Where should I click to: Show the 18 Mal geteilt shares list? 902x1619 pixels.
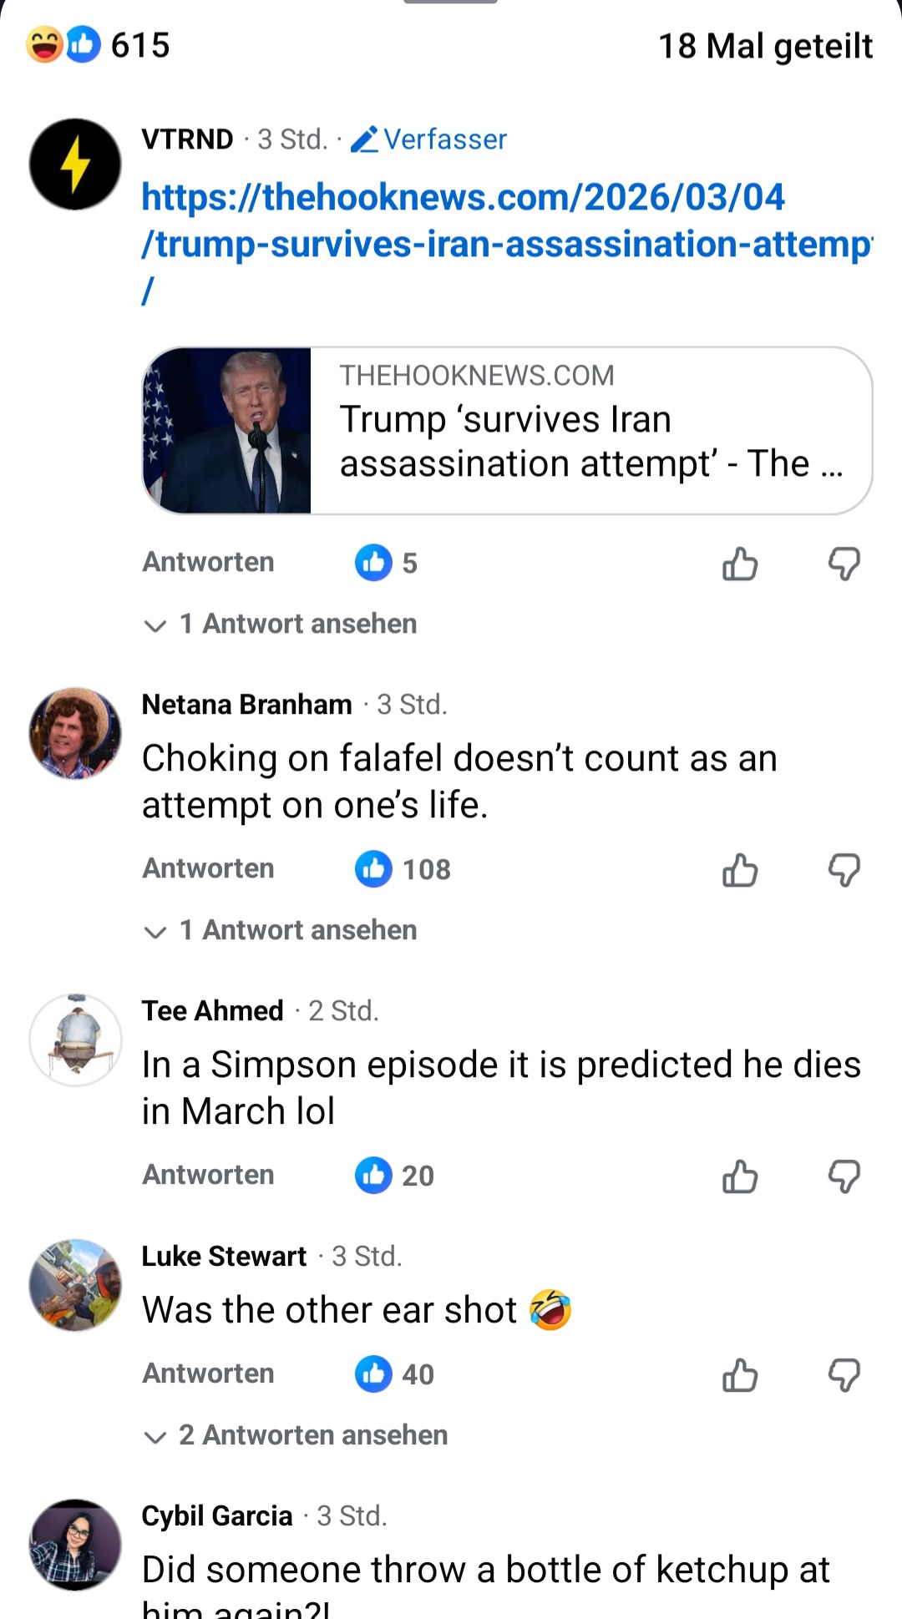(x=765, y=47)
